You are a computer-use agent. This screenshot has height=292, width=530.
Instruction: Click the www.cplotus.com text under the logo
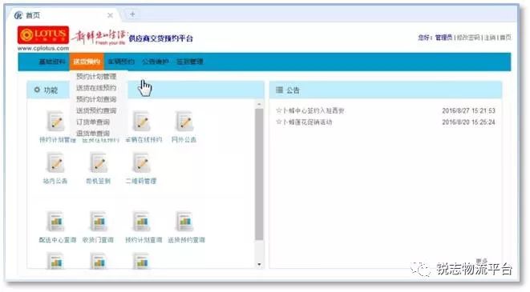pos(43,48)
